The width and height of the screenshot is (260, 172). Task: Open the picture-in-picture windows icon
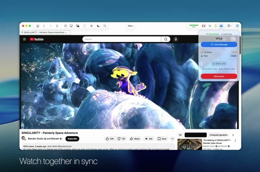(x=78, y=26)
